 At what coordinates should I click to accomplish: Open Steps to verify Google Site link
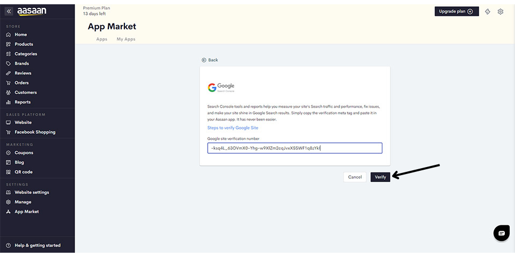tap(233, 128)
